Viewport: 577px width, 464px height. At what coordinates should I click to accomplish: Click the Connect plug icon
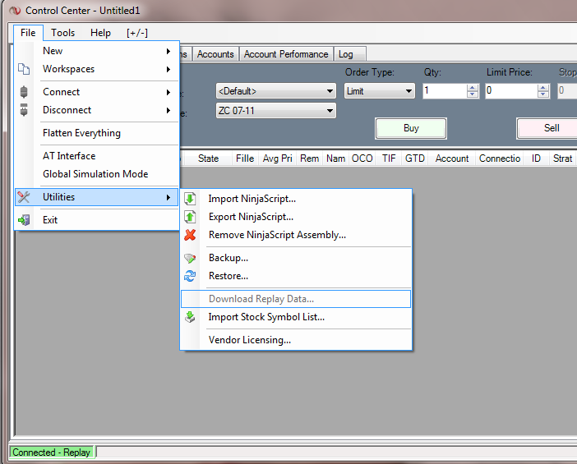click(24, 91)
